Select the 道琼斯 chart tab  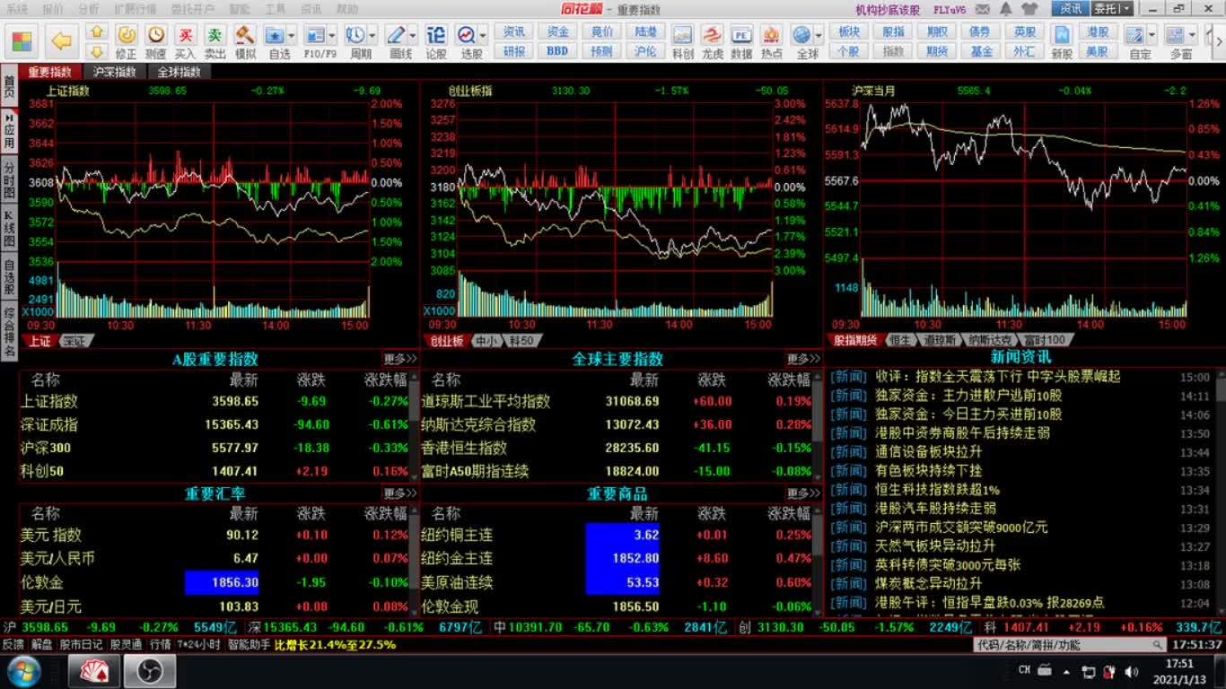[x=940, y=340]
